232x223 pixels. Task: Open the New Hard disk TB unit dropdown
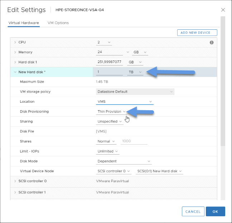point(135,72)
